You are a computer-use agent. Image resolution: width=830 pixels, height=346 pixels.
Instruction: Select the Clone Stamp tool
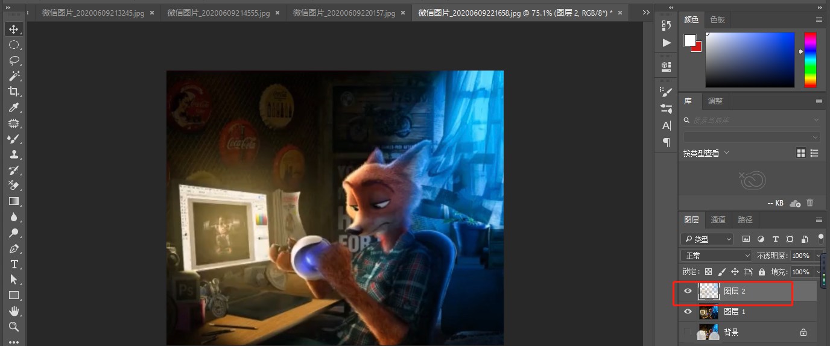[14, 154]
